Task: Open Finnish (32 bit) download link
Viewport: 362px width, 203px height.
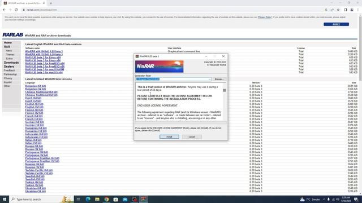Action: pos(34,113)
